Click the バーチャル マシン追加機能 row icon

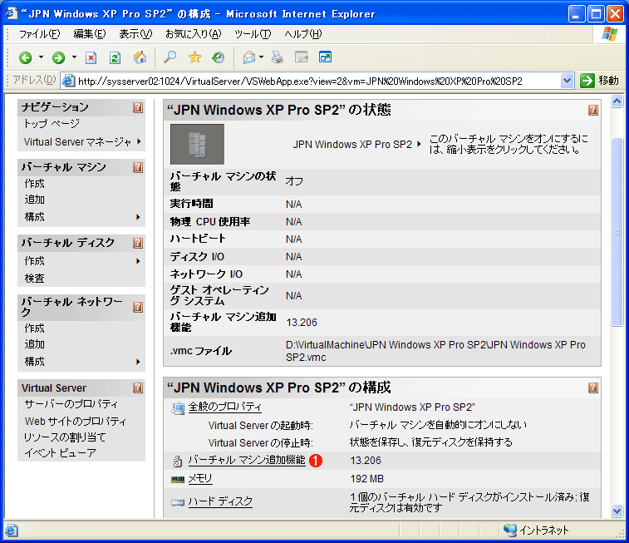(178, 462)
